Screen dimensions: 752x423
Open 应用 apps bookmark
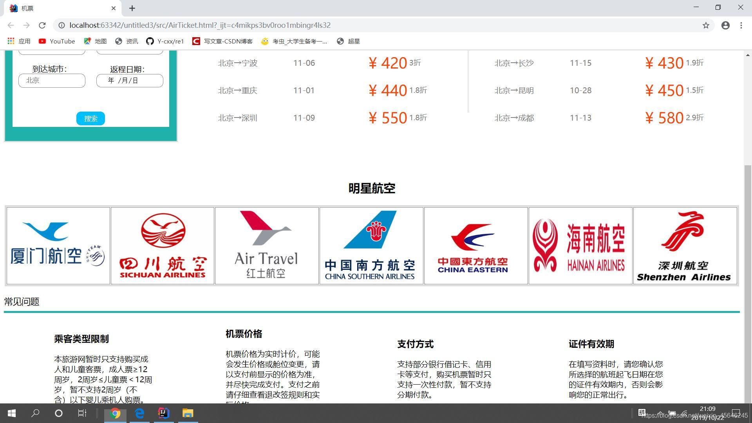[19, 41]
